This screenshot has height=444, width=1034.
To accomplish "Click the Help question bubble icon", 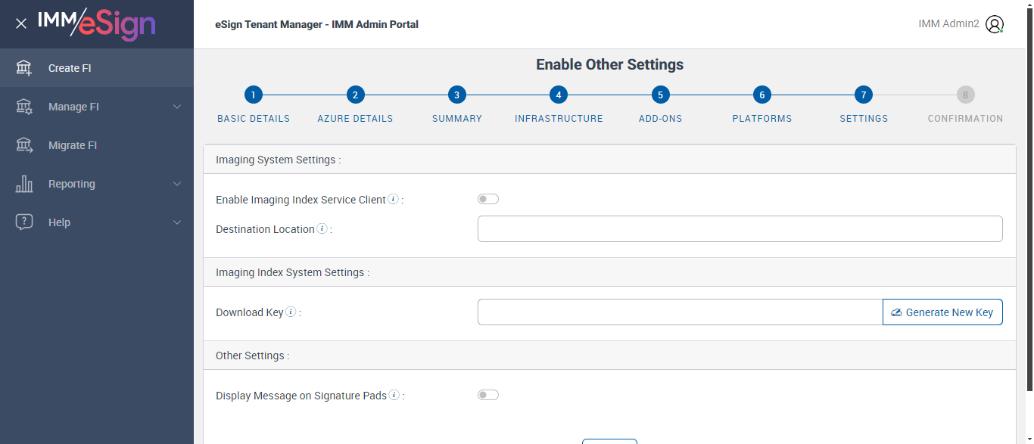I will point(24,222).
